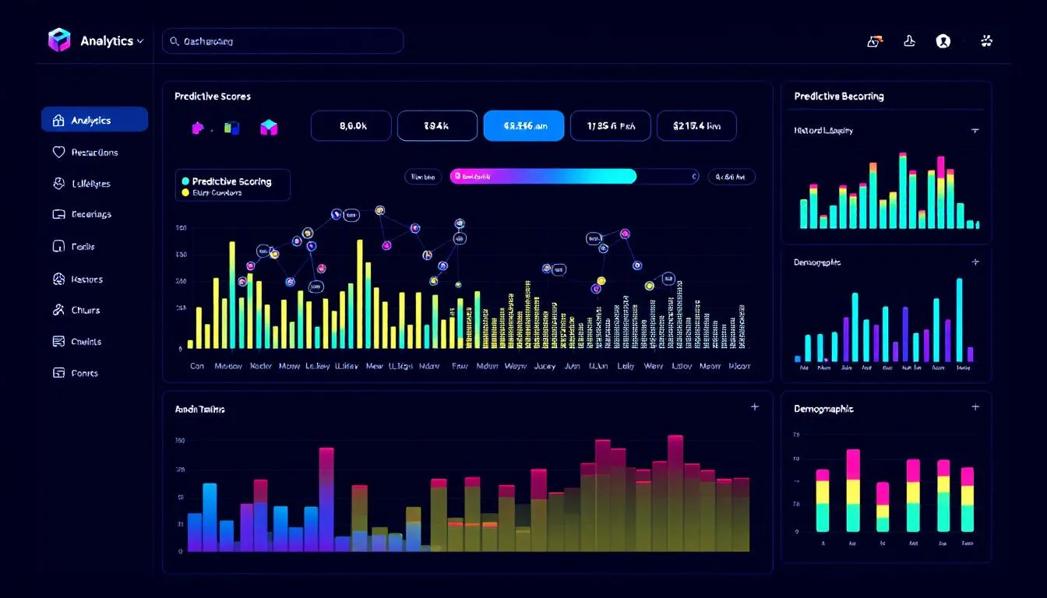This screenshot has height=598, width=1047.
Task: Toggle the Predictive Scoring legend entry
Action: click(x=231, y=180)
